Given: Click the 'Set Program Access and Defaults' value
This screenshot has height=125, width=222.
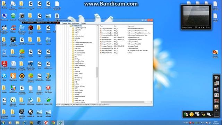Looking at the screenshot, I should (x=137, y=50).
